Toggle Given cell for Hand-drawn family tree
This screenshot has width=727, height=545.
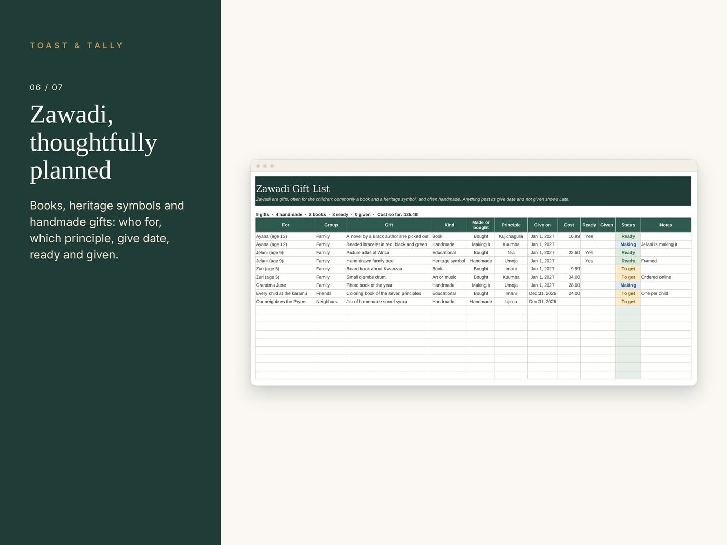607,261
